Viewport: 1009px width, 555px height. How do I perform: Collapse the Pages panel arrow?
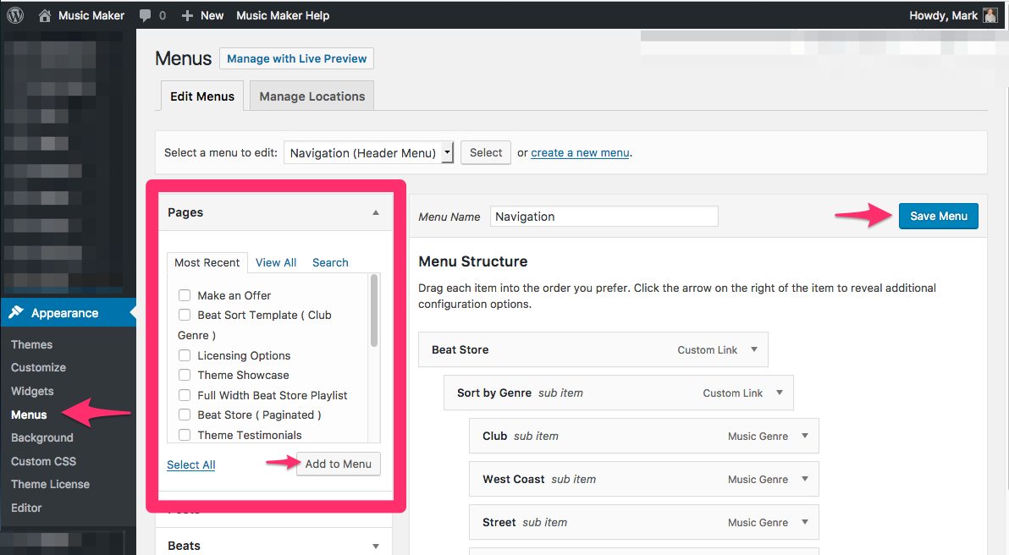click(376, 213)
